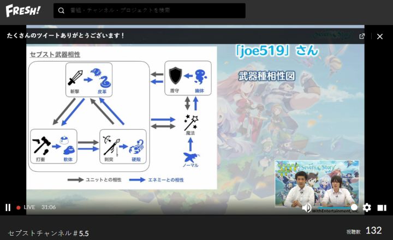The image size is (393, 240).
Task: Click the magic wand 魔法 icon
Action: tap(191, 122)
